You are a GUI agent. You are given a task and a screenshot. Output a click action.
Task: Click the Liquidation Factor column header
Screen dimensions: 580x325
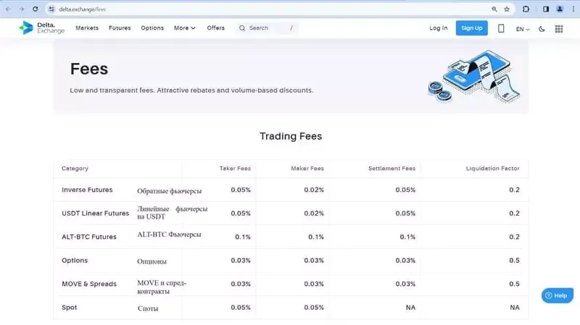coord(493,169)
